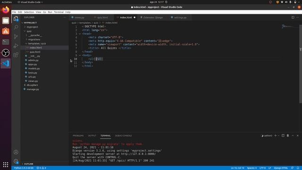The image size is (302, 170).
Task: Fold the head element at line 3
Action: pos(80,34)
